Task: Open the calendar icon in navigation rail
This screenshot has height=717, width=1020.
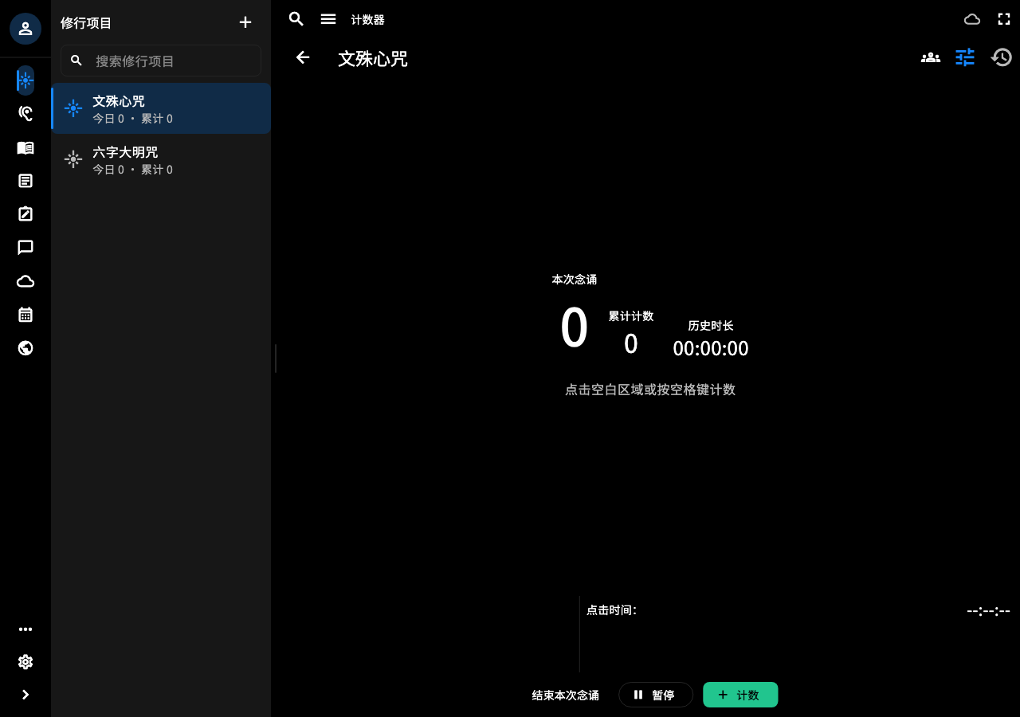Action: coord(25,315)
